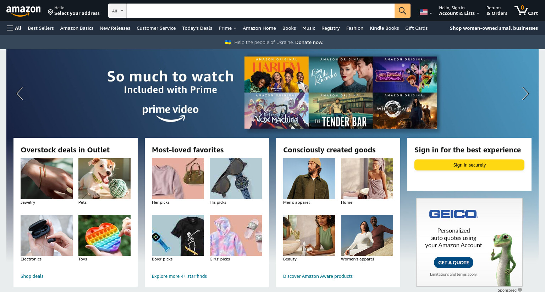The width and height of the screenshot is (545, 292).
Task: Go to Today's Deals
Action: click(x=197, y=28)
